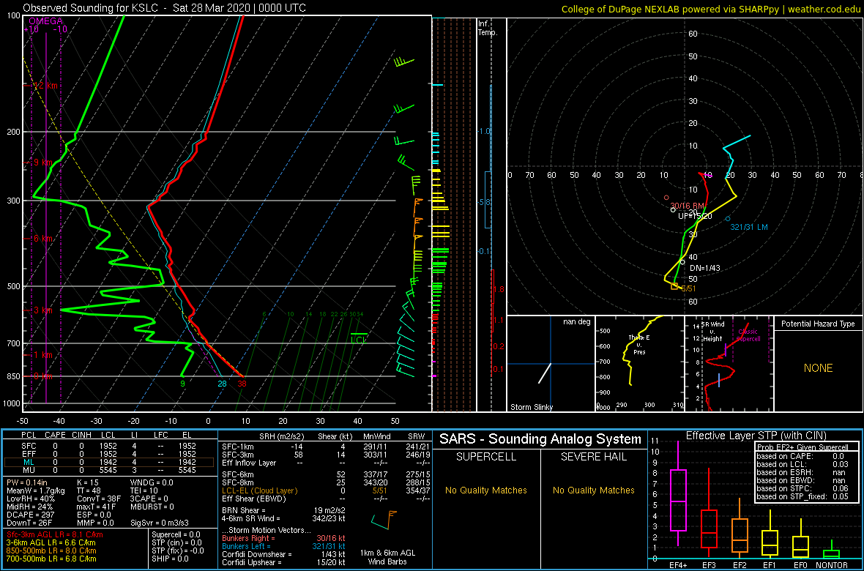864x571 pixels.
Task: Click the "3 km" height marker on the skew-T
Action: point(43,310)
